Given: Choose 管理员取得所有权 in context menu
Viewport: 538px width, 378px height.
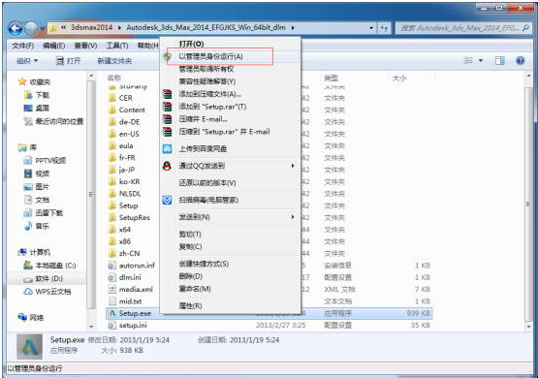Looking at the screenshot, I should point(230,69).
